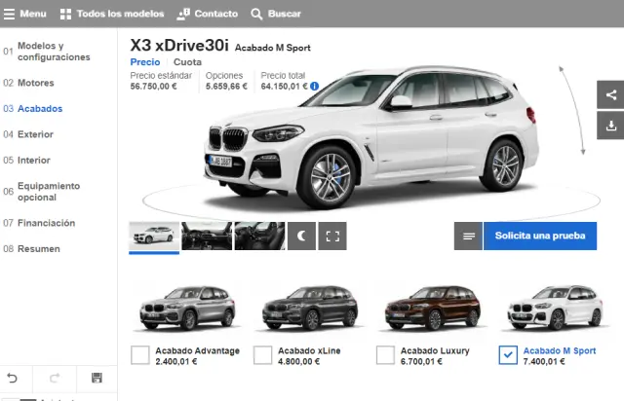This screenshot has width=624, height=401.
Task: Check the Acabado xLine checkbox
Action: (262, 355)
